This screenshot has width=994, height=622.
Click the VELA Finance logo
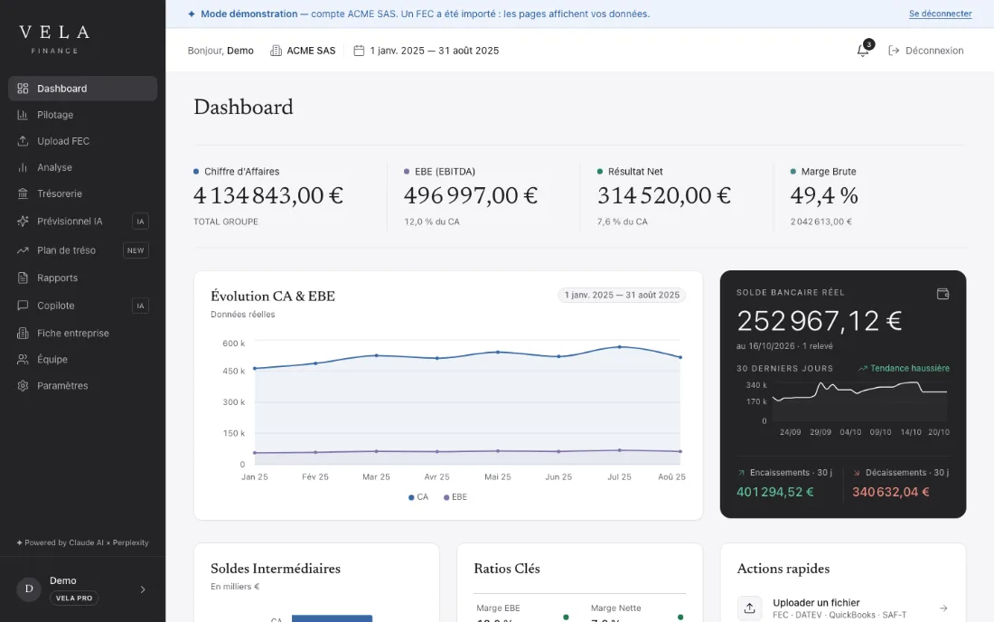click(54, 39)
